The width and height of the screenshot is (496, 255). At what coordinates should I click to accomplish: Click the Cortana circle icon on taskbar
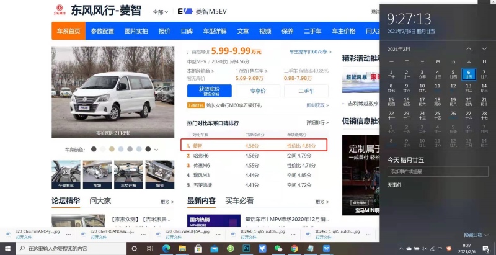(134, 248)
